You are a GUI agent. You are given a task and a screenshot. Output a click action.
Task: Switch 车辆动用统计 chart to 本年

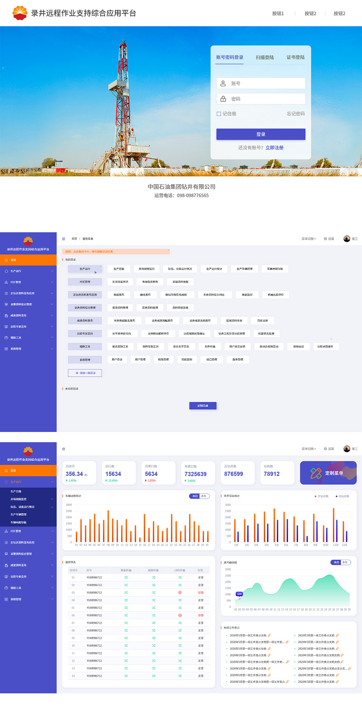pyautogui.click(x=204, y=496)
